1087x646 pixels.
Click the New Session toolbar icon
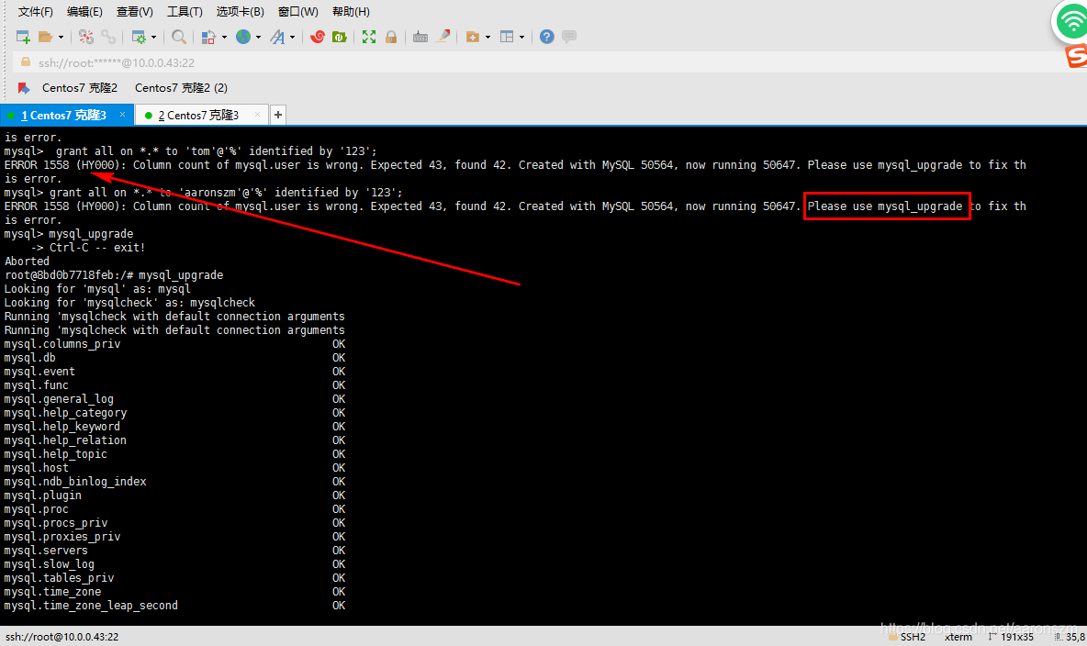pos(23,37)
